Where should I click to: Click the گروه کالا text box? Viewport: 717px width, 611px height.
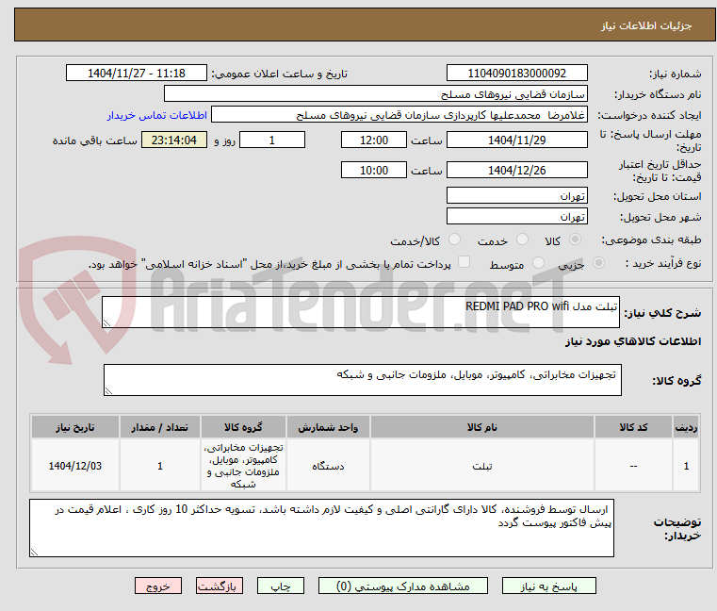click(x=363, y=380)
